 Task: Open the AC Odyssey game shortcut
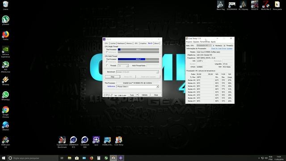[243, 5]
